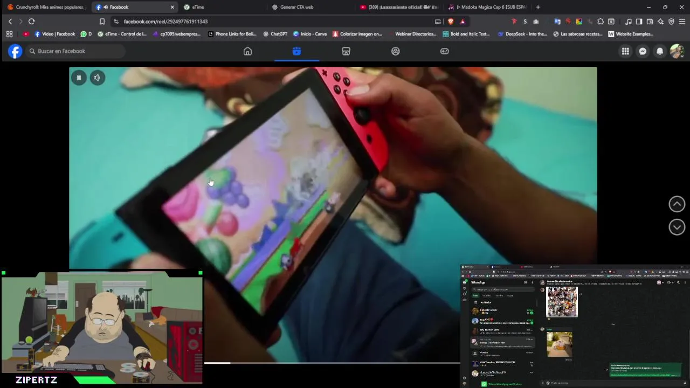Open browser hamburger menu
This screenshot has height=388, width=690.
(x=682, y=22)
